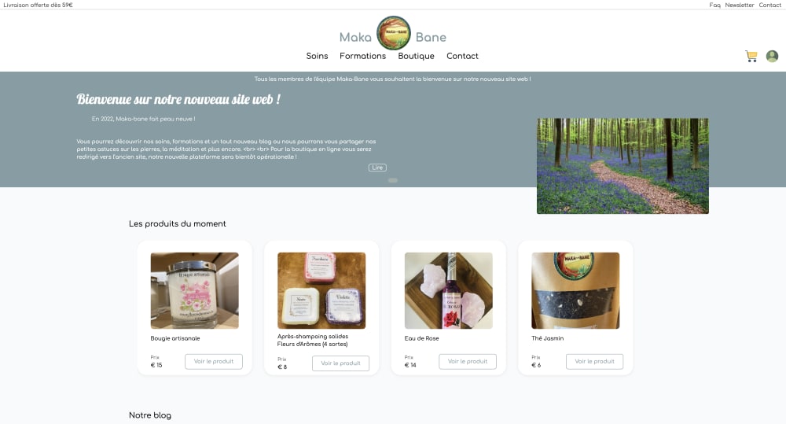Viewport: 786px width, 424px height.
Task: Open the user account avatar icon
Action: point(772,56)
